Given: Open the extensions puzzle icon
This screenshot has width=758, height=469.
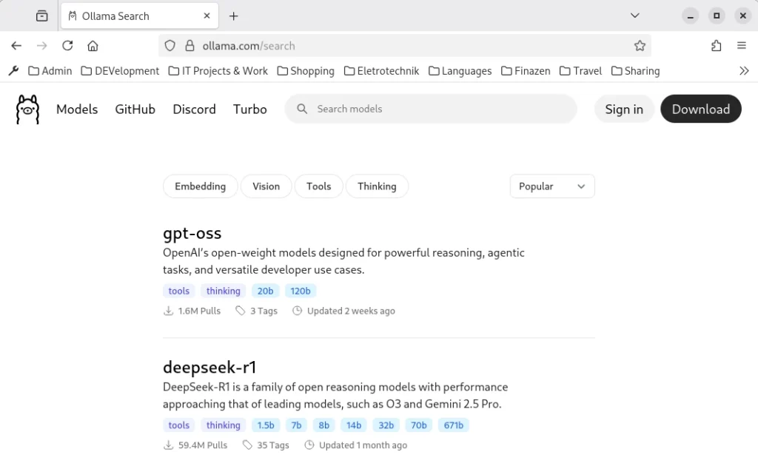Looking at the screenshot, I should coord(717,45).
